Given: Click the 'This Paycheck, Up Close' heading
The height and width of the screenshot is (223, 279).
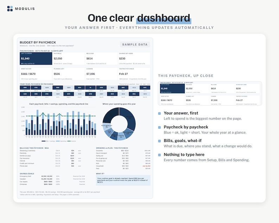Looking at the screenshot, I should 186,76.
